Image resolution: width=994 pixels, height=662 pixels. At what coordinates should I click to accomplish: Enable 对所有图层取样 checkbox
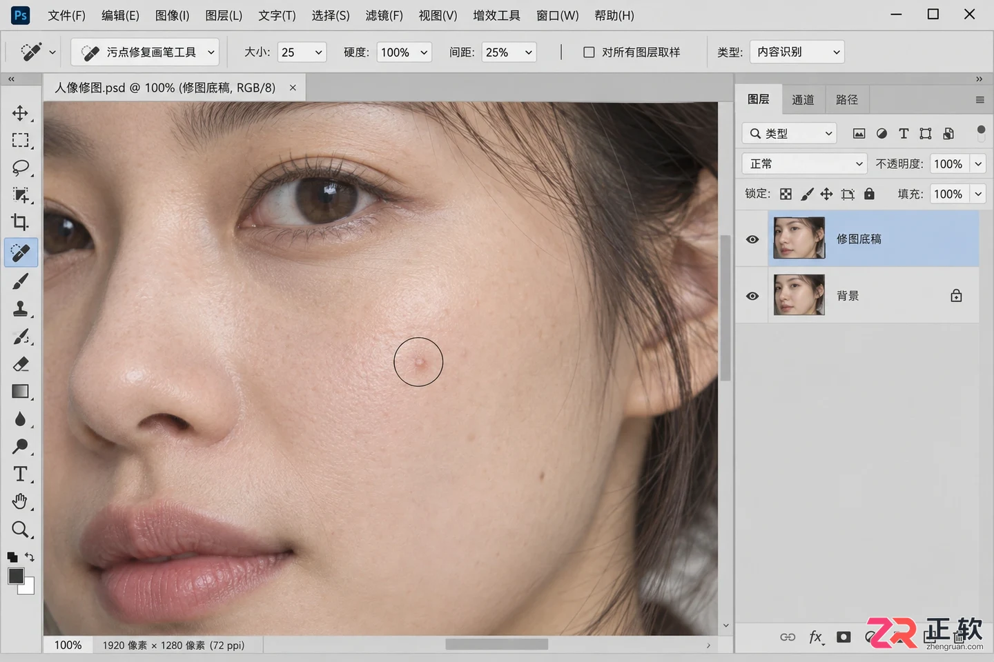pyautogui.click(x=589, y=52)
